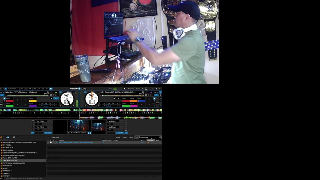The height and width of the screenshot is (180, 320).
Task: Trigger the purple hot cue on left deck
Action: [33, 106]
